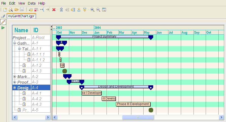The width and height of the screenshot is (226, 122).
Task: Click the Indent activity right icon
Action: coord(73,10)
